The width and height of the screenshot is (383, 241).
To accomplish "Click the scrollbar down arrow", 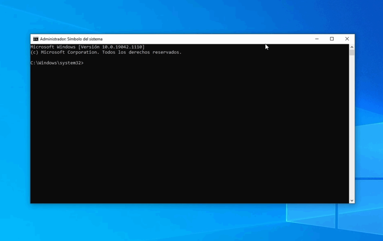I will pyautogui.click(x=352, y=201).
